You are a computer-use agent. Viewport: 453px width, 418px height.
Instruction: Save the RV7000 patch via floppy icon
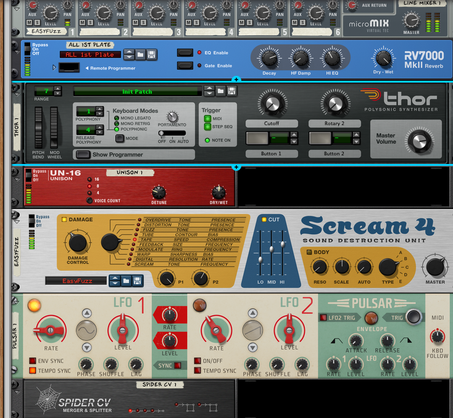(151, 54)
